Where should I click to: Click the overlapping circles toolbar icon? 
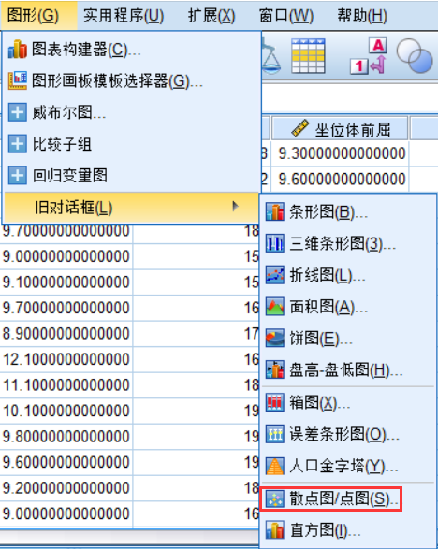415,56
